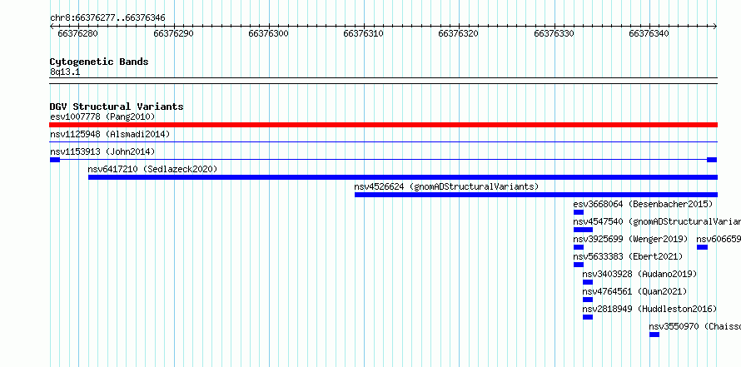Select blue block under nsv3550970

pos(654,335)
